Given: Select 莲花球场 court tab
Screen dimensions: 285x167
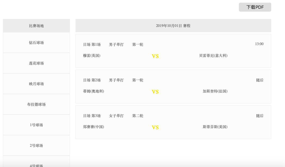Looking at the screenshot, I should 36,63.
